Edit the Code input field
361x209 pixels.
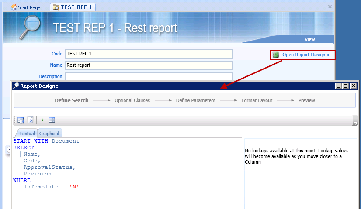tap(149, 54)
